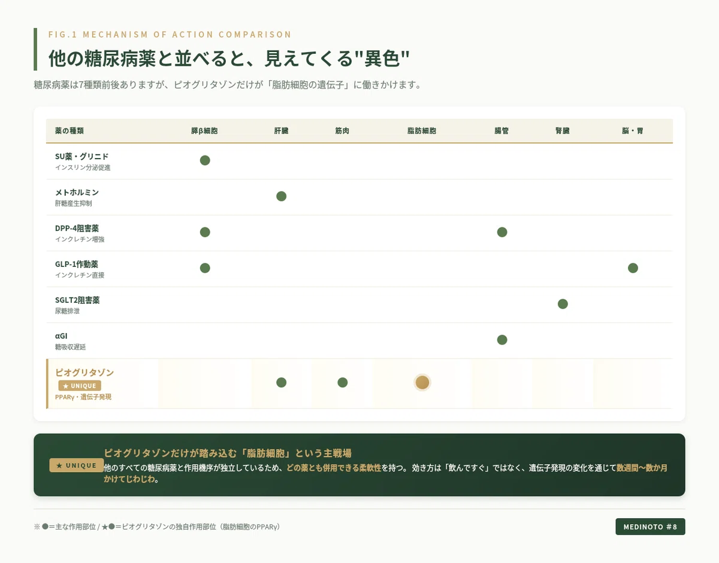Screen dimensions: 719x563
Task: Select the 膵β細胞 column header
Action: pyautogui.click(x=205, y=131)
